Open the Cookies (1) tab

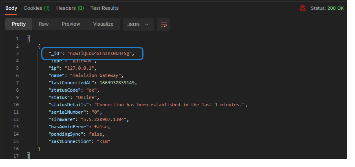(x=37, y=8)
